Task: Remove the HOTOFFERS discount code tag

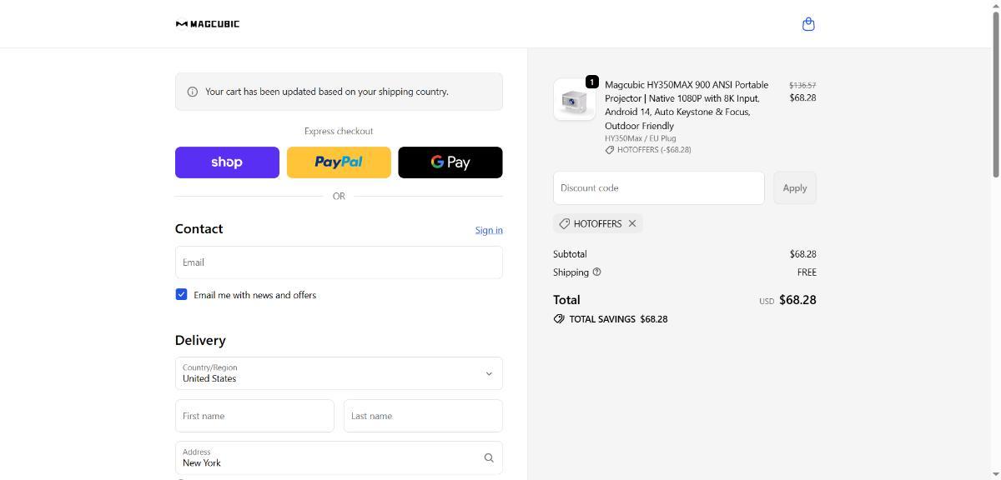Action: click(x=632, y=223)
